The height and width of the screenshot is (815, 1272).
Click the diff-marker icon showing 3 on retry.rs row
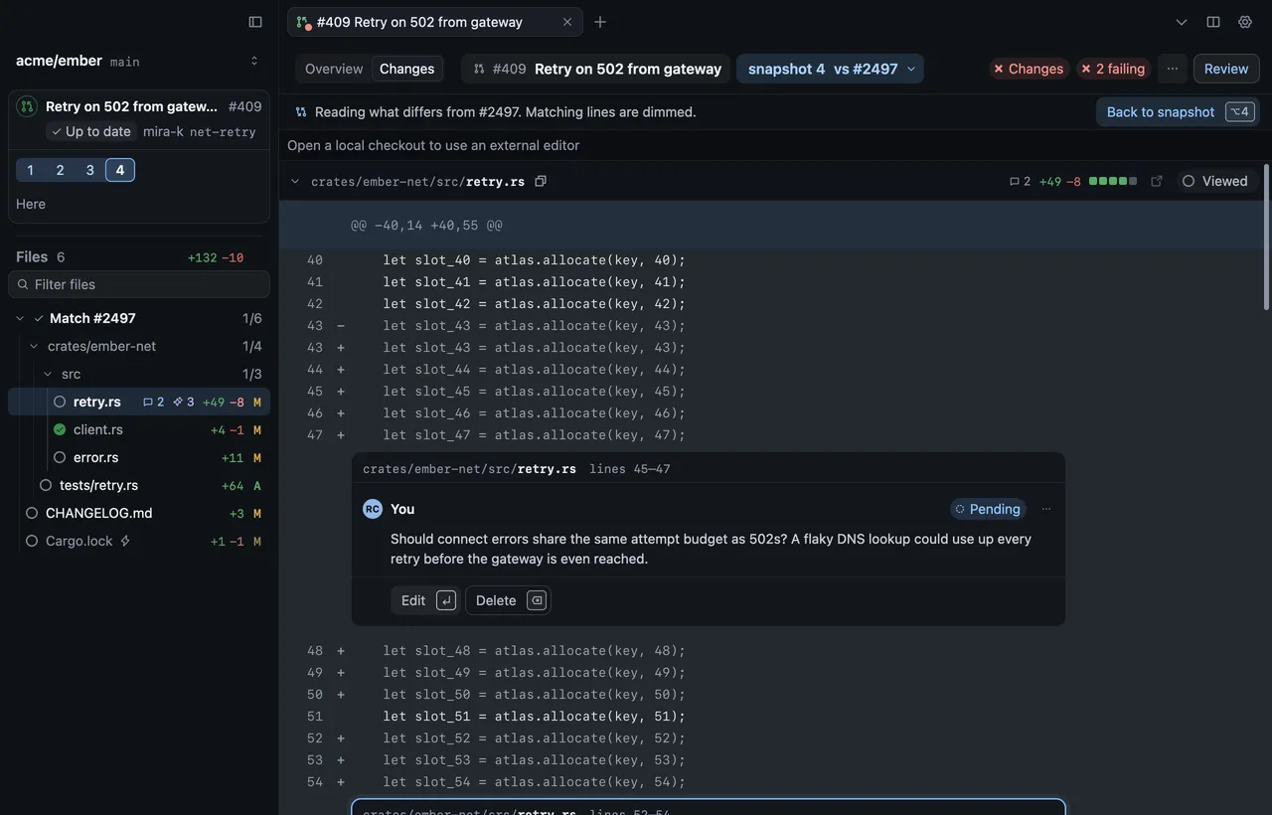coord(178,402)
